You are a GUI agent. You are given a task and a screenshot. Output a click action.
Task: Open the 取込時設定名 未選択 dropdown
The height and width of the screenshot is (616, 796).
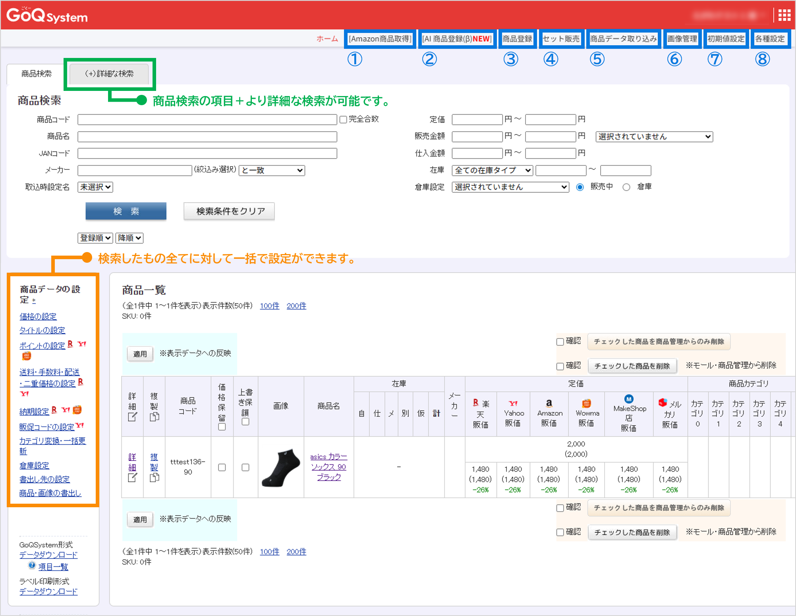tap(95, 187)
